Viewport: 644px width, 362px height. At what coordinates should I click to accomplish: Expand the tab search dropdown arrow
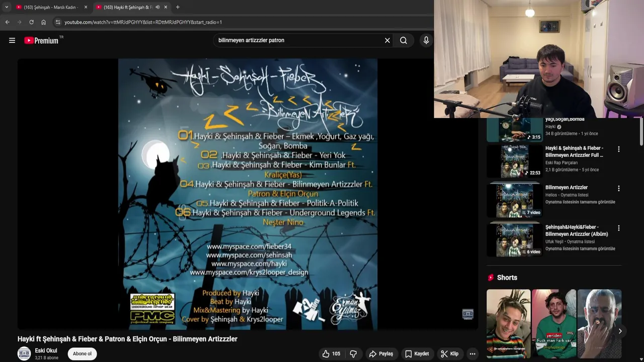click(x=7, y=7)
